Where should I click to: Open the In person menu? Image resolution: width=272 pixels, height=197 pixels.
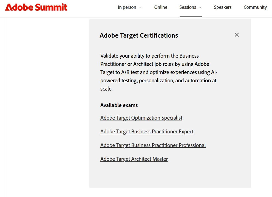tap(127, 7)
